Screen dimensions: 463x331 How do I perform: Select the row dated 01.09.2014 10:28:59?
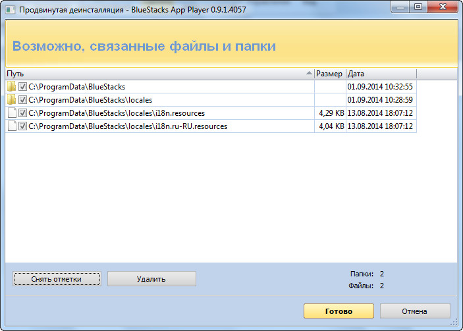point(379,100)
